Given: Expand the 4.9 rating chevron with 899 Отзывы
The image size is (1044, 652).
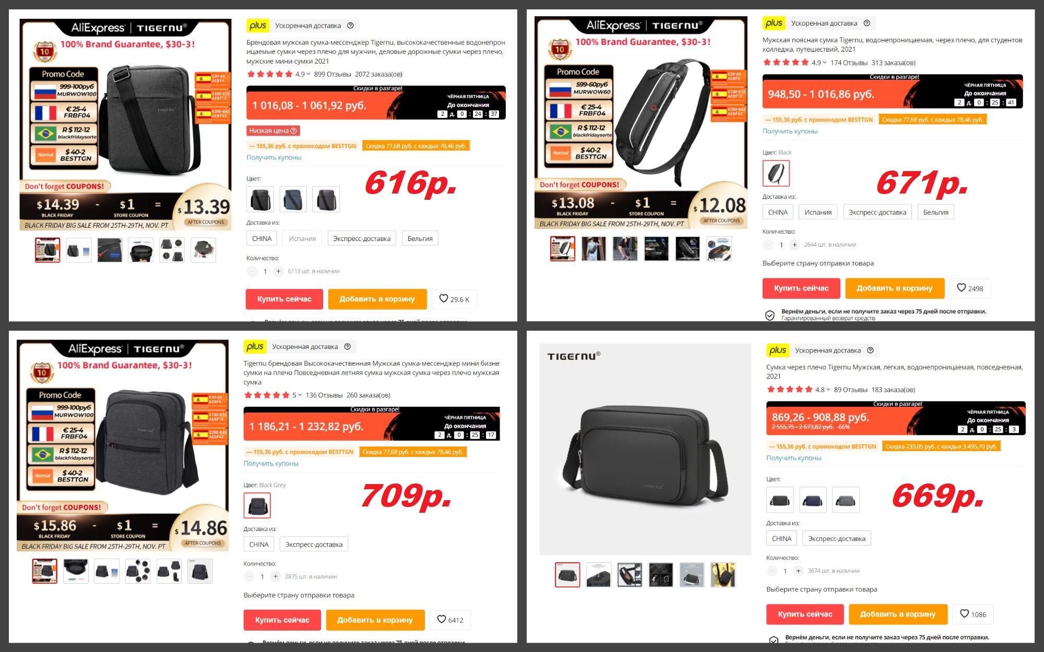Looking at the screenshot, I should 308,74.
